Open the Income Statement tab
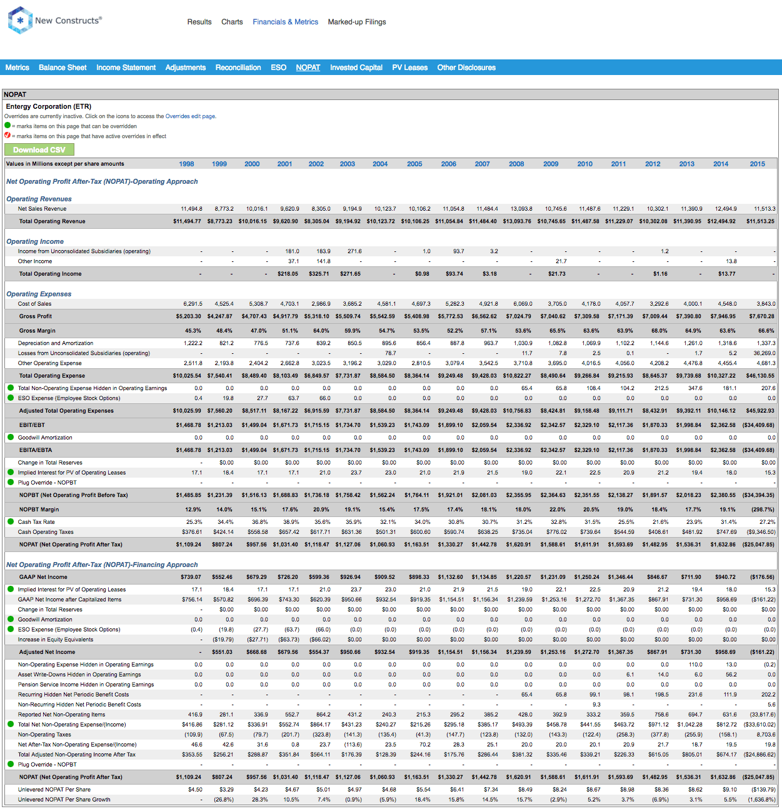The width and height of the screenshot is (782, 809). pyautogui.click(x=126, y=68)
